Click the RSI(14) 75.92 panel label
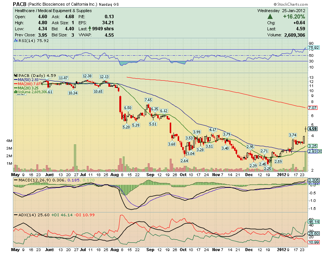The height and width of the screenshot is (253, 322). point(34,41)
